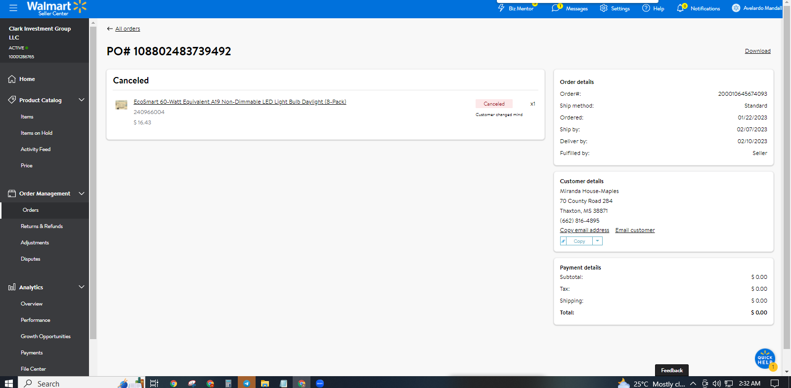791x388 pixels.
Task: Open the Zoom app in taskbar
Action: 320,383
